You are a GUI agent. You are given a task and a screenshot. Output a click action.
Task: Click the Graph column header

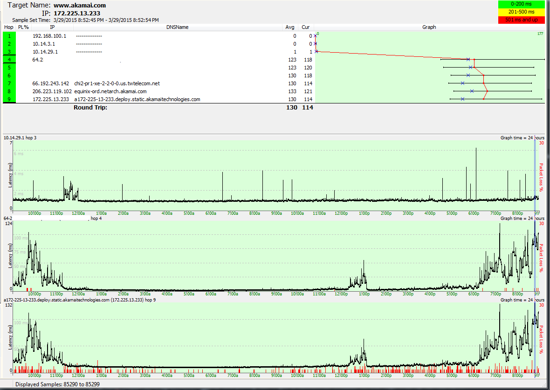[x=429, y=27]
